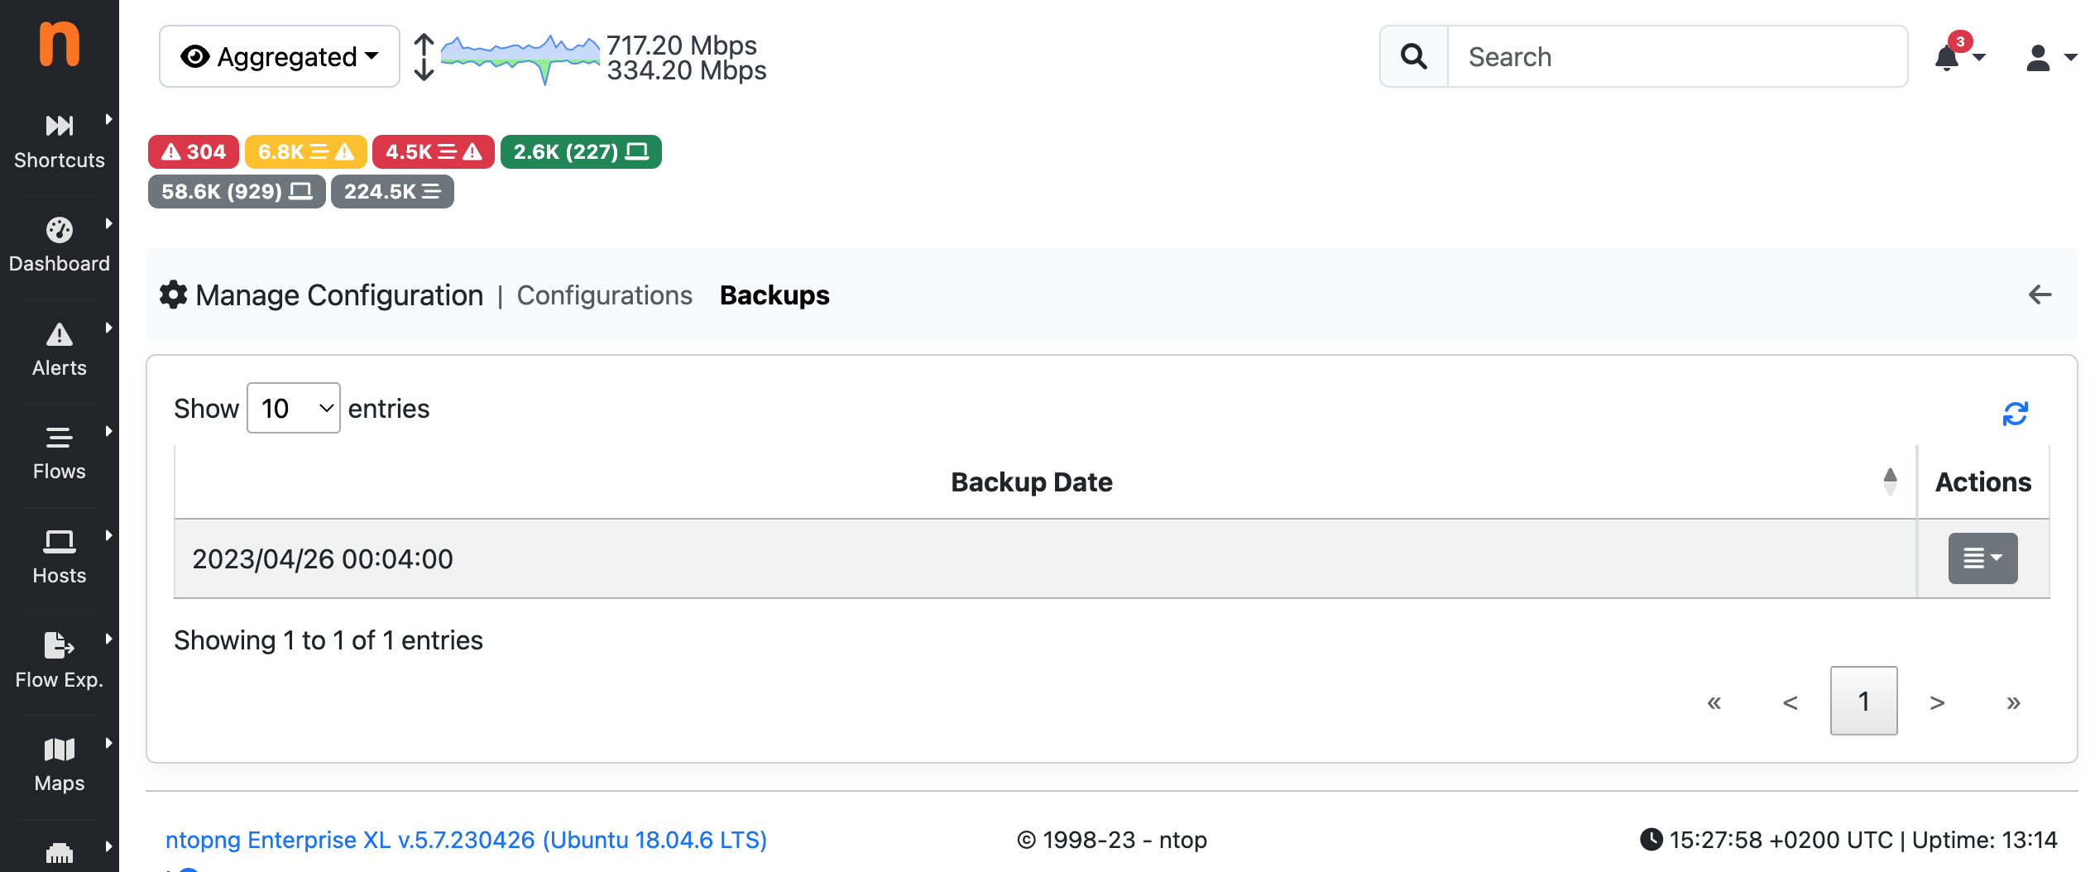The height and width of the screenshot is (872, 2095).
Task: Click the upload/download traffic arrows icon
Action: pyautogui.click(x=424, y=57)
